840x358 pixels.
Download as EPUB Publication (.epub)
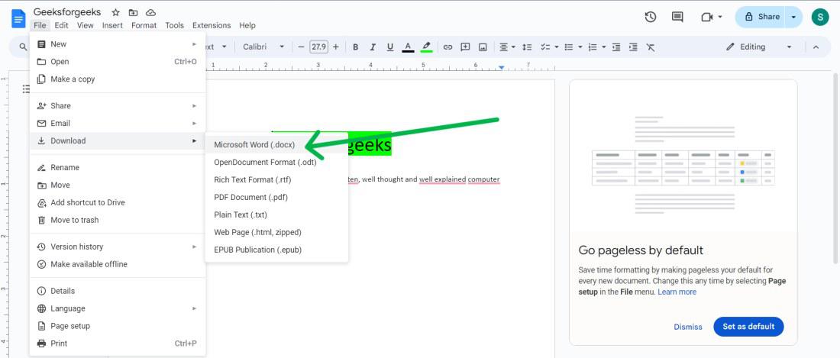(x=276, y=250)
